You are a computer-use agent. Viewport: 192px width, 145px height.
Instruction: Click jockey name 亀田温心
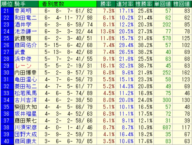click(x=25, y=79)
